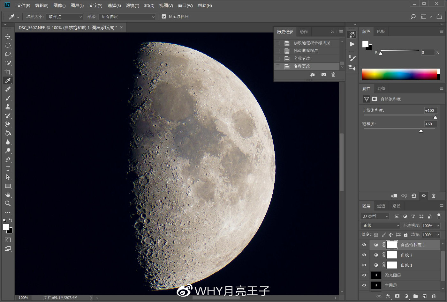Open the Layers panel flyout menu
The width and height of the screenshot is (447, 302).
point(442,206)
